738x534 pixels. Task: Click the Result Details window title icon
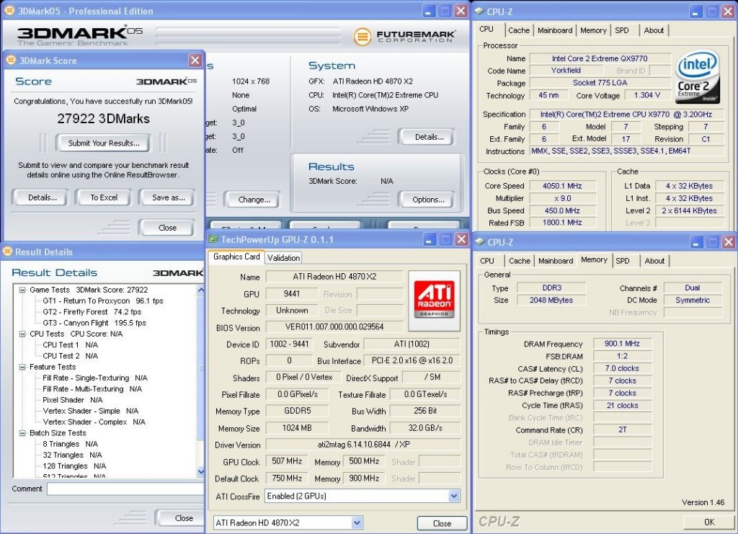7,252
